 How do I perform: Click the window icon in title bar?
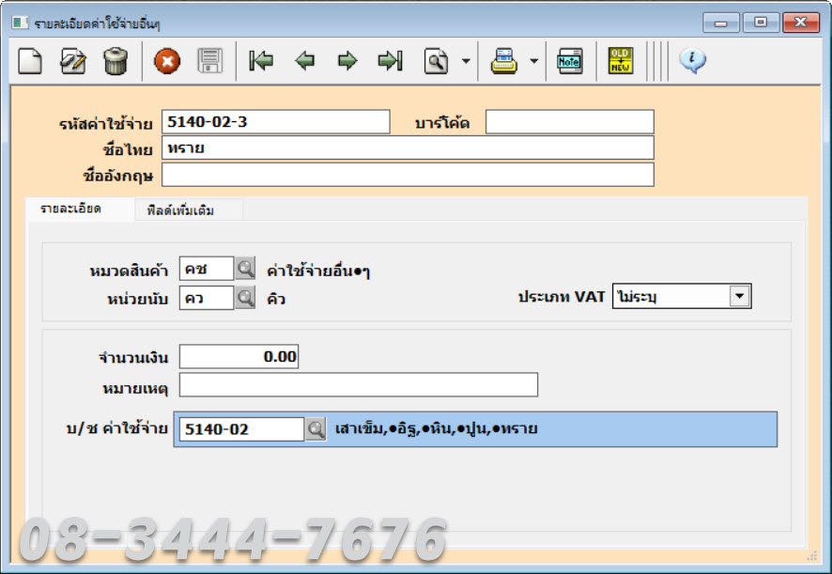(20, 23)
